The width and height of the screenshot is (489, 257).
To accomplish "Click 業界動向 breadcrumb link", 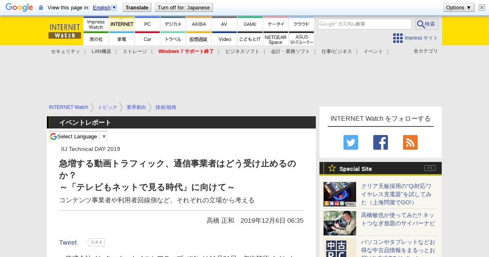I will click(136, 107).
